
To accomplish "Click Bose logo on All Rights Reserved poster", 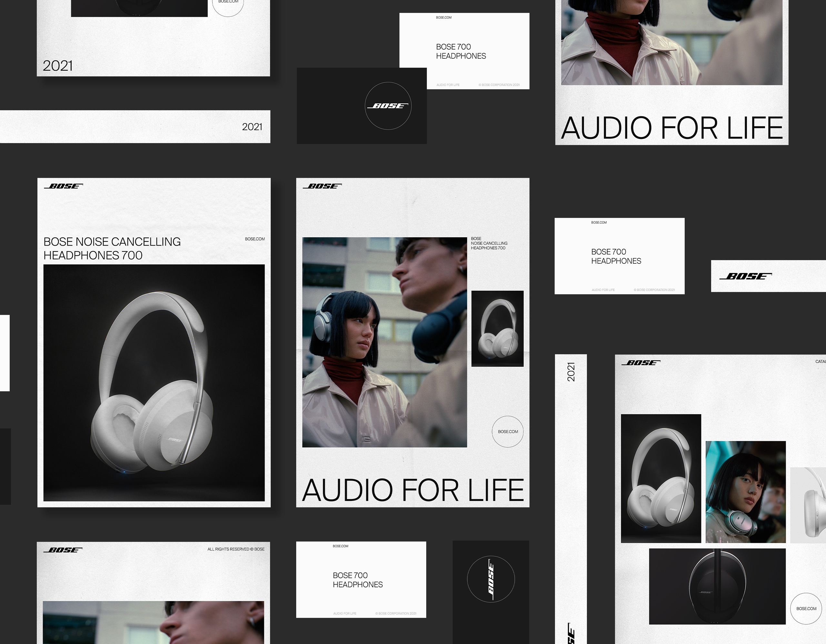I will pos(63,550).
